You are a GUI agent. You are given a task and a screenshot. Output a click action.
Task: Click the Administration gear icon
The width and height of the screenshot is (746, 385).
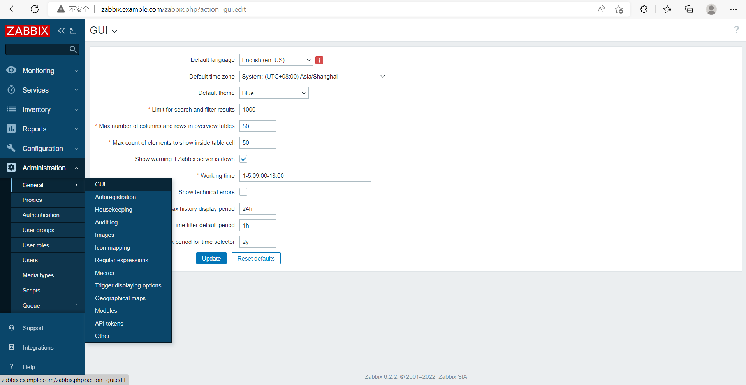[x=11, y=167]
